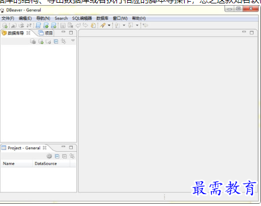Select the 数据库导 navigator tab
This screenshot has width=261, height=206.
click(16, 33)
